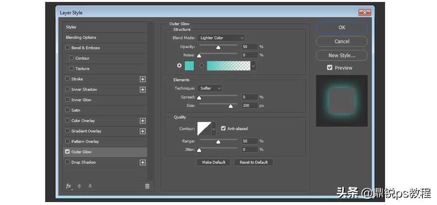Click the teal glow color swatch
Image resolution: width=437 pixels, height=205 pixels.
(189, 66)
